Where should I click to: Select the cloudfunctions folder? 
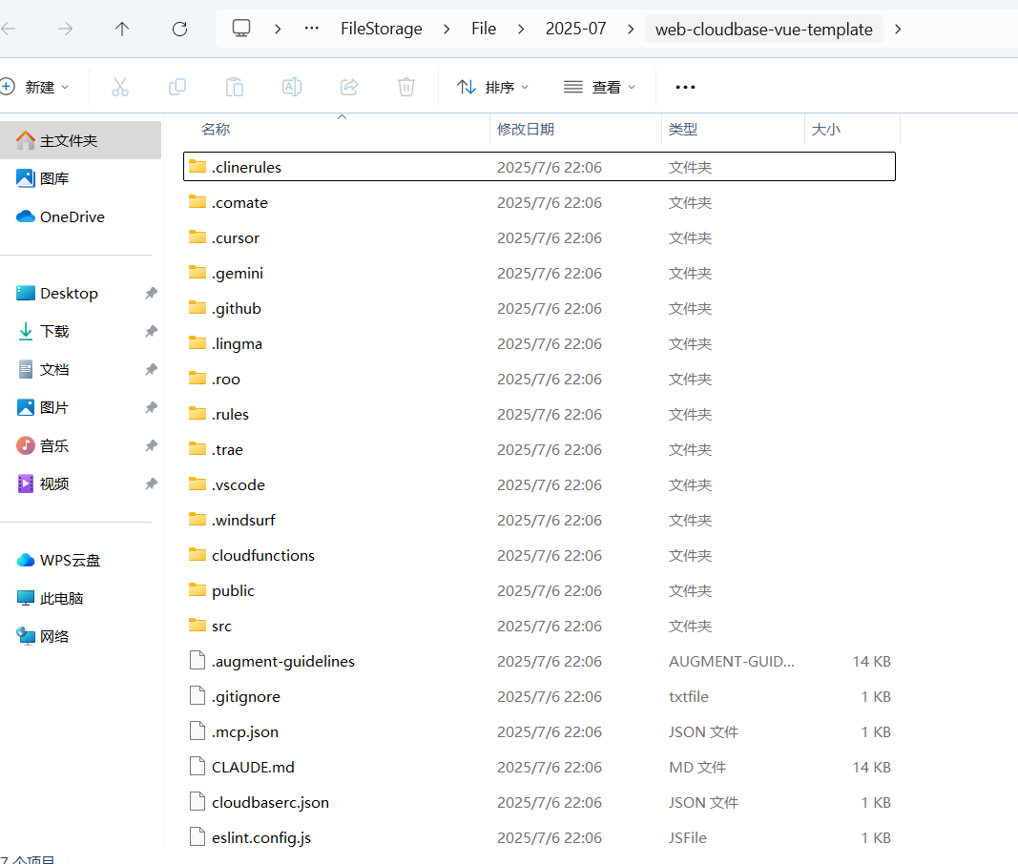pos(539,555)
